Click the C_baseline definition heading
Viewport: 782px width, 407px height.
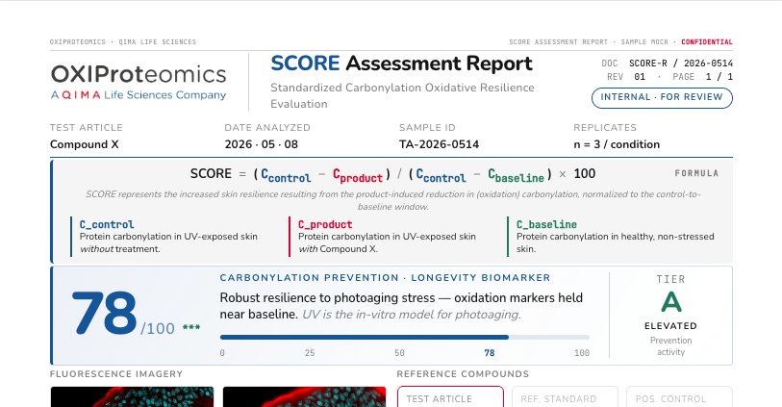546,224
